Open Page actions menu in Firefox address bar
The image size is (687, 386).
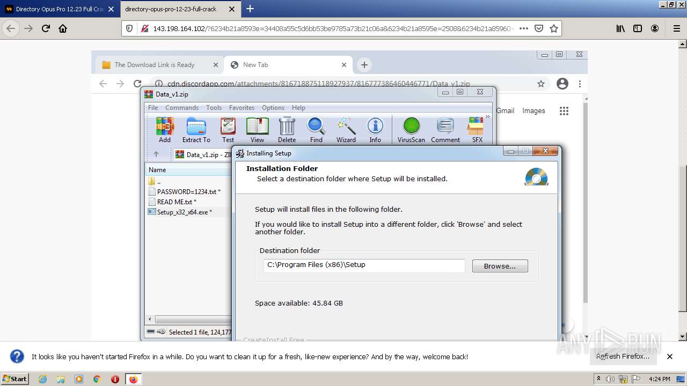(x=524, y=28)
